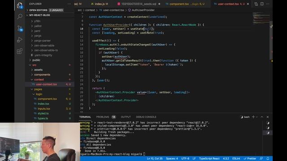Click the TypeScript version 4.3.2
Image resolution: width=287 pixels, height=161 pixels.
pos(226,158)
